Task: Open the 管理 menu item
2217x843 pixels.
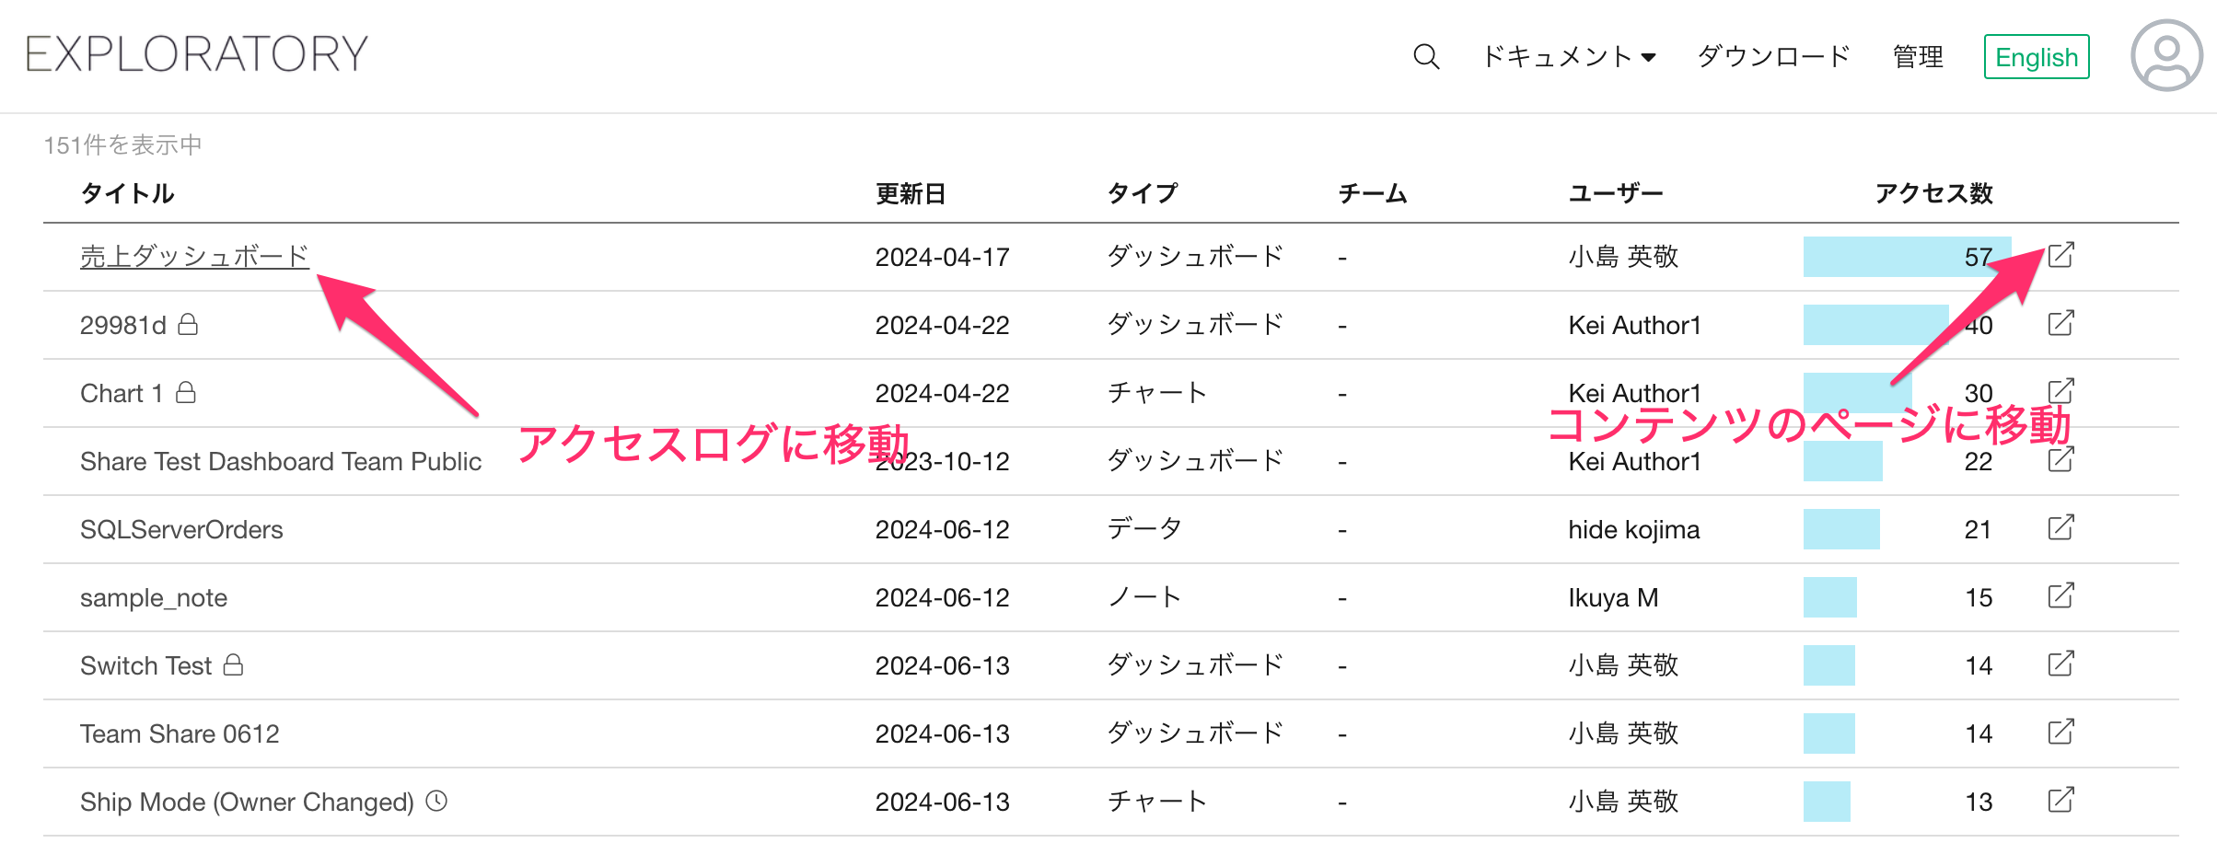Action: click(x=1918, y=57)
